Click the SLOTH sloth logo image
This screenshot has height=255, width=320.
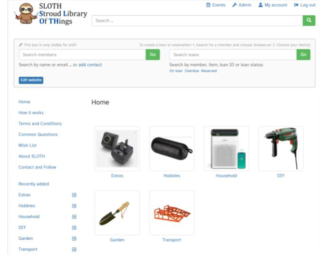[26, 14]
